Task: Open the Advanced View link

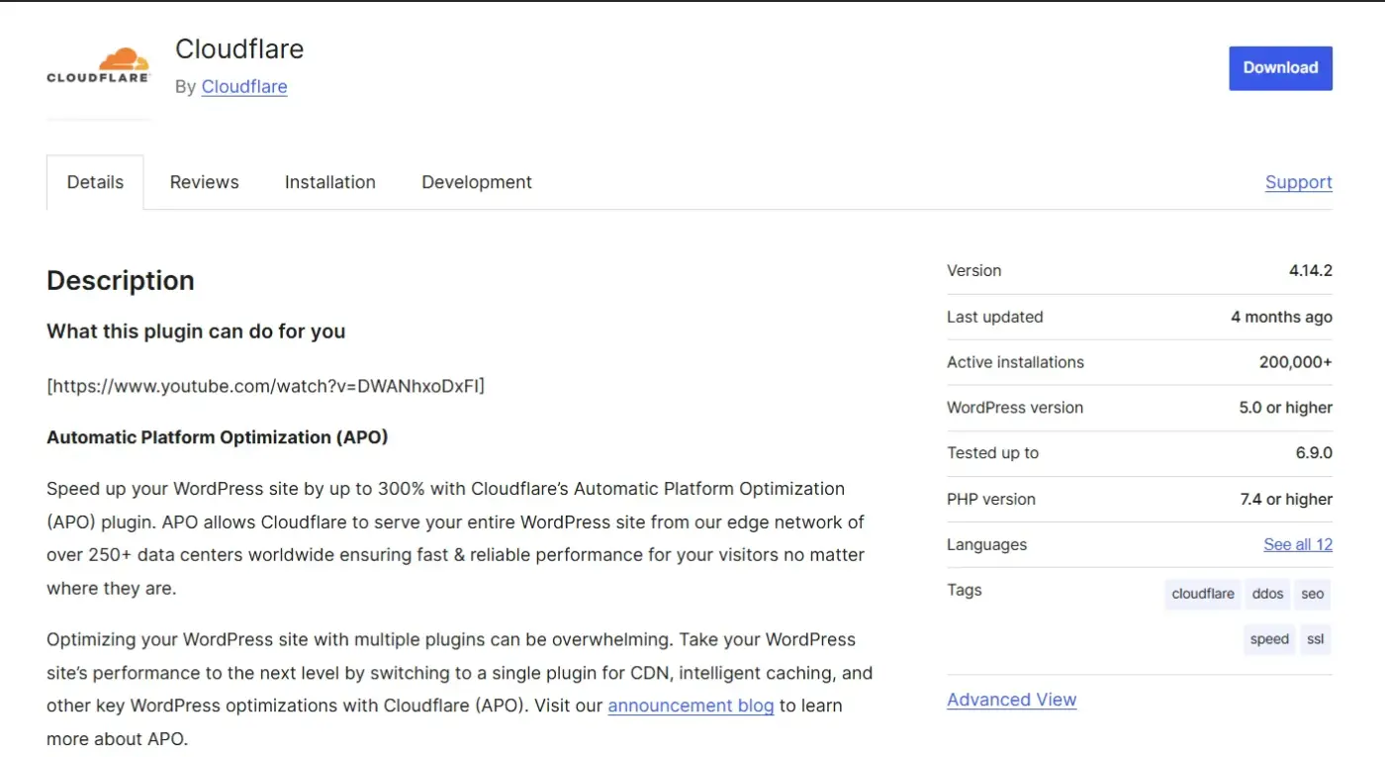Action: [x=1011, y=700]
